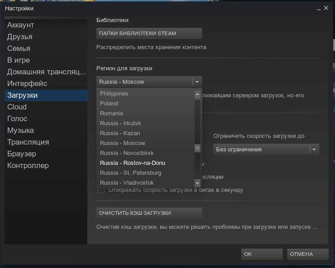
Task: Minimize the Настройки window
Action: pos(319,9)
